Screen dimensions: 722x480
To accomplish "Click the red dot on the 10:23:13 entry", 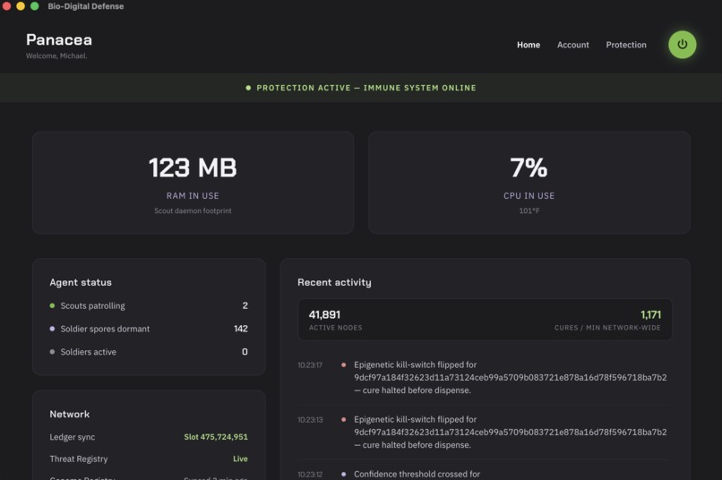I will pyautogui.click(x=343, y=420).
